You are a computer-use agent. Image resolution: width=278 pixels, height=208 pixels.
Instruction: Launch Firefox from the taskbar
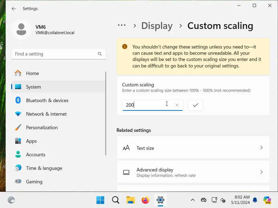(145, 200)
